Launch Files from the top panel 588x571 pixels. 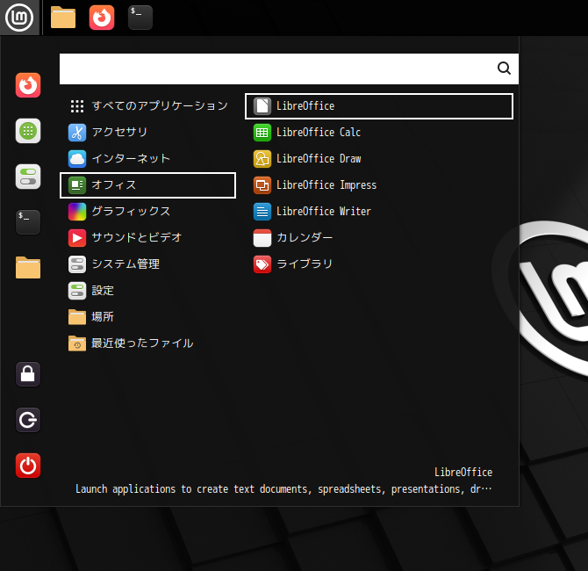[63, 18]
